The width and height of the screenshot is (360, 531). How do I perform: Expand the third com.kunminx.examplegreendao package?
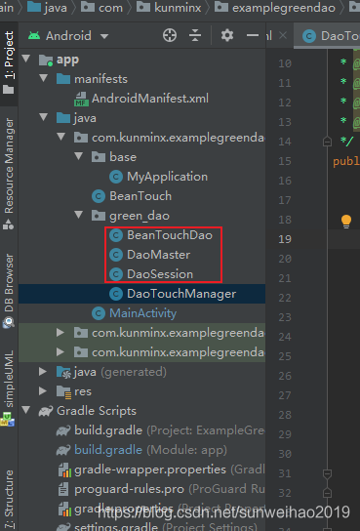(60, 352)
